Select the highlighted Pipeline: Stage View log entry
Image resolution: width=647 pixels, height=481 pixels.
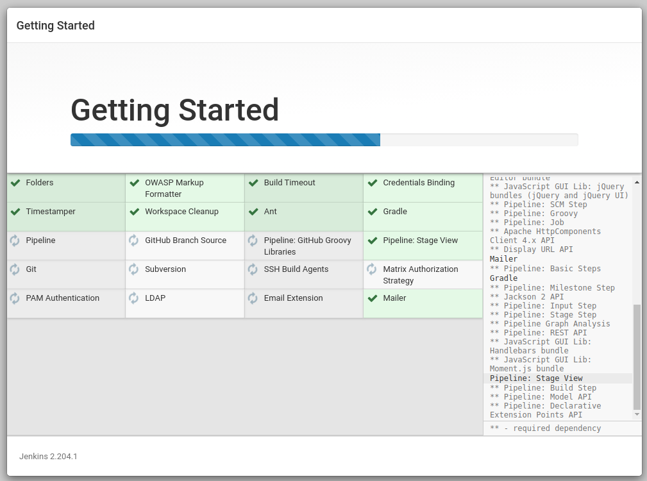coord(536,378)
